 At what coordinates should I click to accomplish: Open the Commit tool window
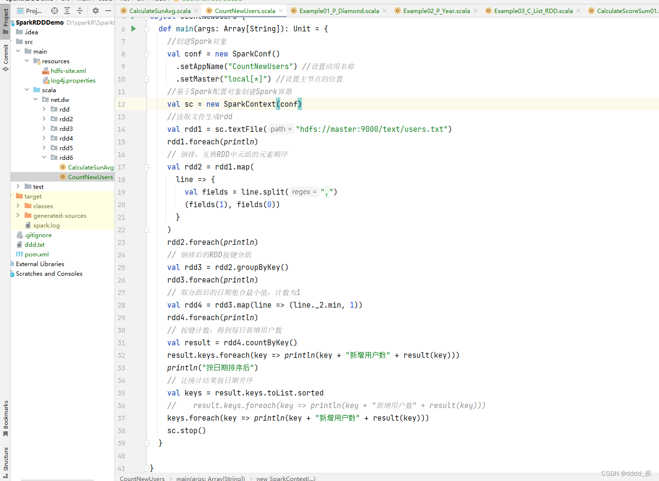click(x=5, y=58)
